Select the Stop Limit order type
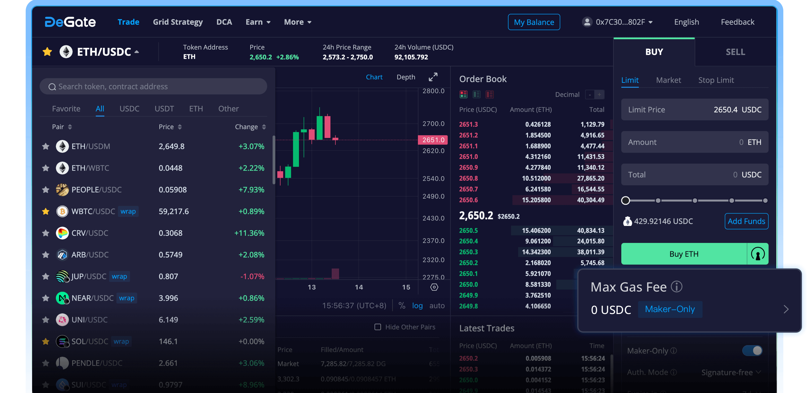 [716, 80]
